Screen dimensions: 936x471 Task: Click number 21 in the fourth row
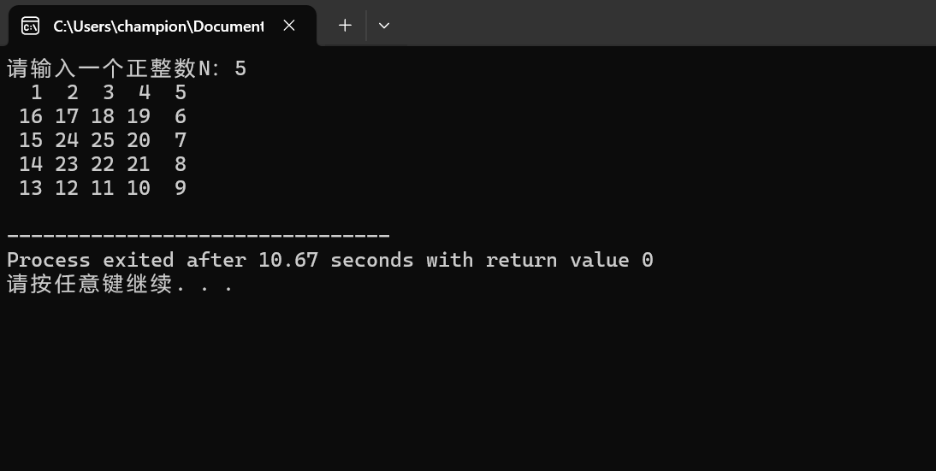139,164
